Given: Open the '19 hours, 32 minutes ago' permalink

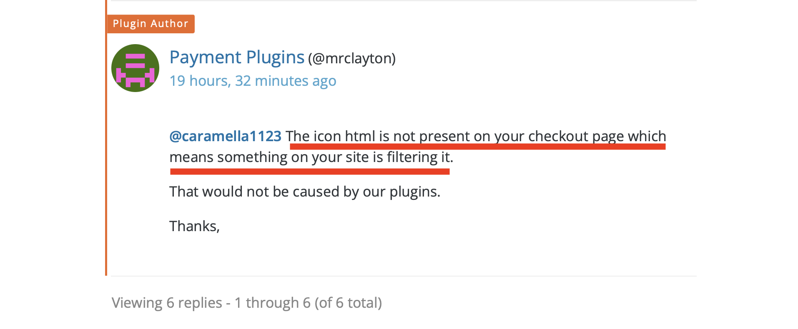Looking at the screenshot, I should point(253,81).
